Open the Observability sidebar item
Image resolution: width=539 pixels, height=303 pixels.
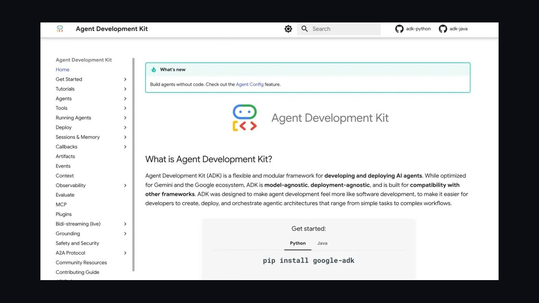pos(71,185)
